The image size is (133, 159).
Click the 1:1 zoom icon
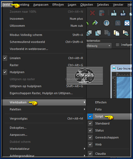(118, 23)
